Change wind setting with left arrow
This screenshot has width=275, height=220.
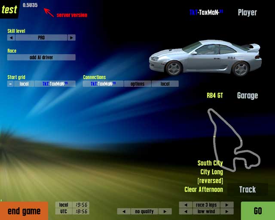186,211
